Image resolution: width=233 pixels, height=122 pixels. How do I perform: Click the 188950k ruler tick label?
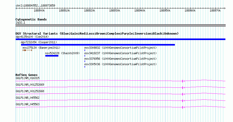pos(165,10)
